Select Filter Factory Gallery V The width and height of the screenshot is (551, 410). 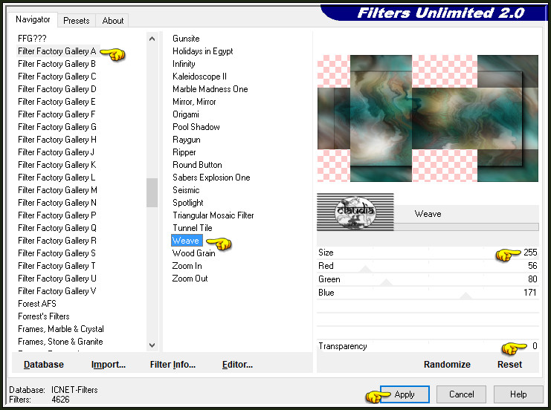[57, 291]
